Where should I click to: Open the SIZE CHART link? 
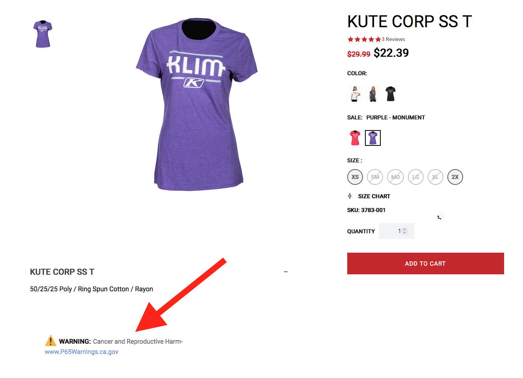374,196
